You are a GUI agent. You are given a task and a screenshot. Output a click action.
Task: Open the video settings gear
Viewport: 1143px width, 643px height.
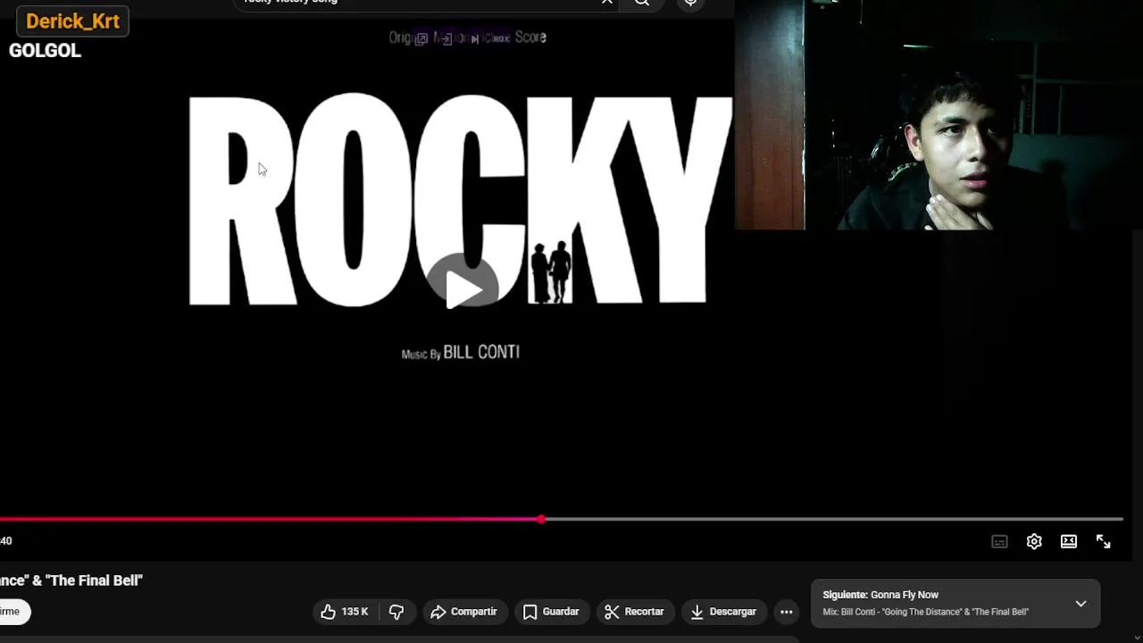click(x=1034, y=541)
